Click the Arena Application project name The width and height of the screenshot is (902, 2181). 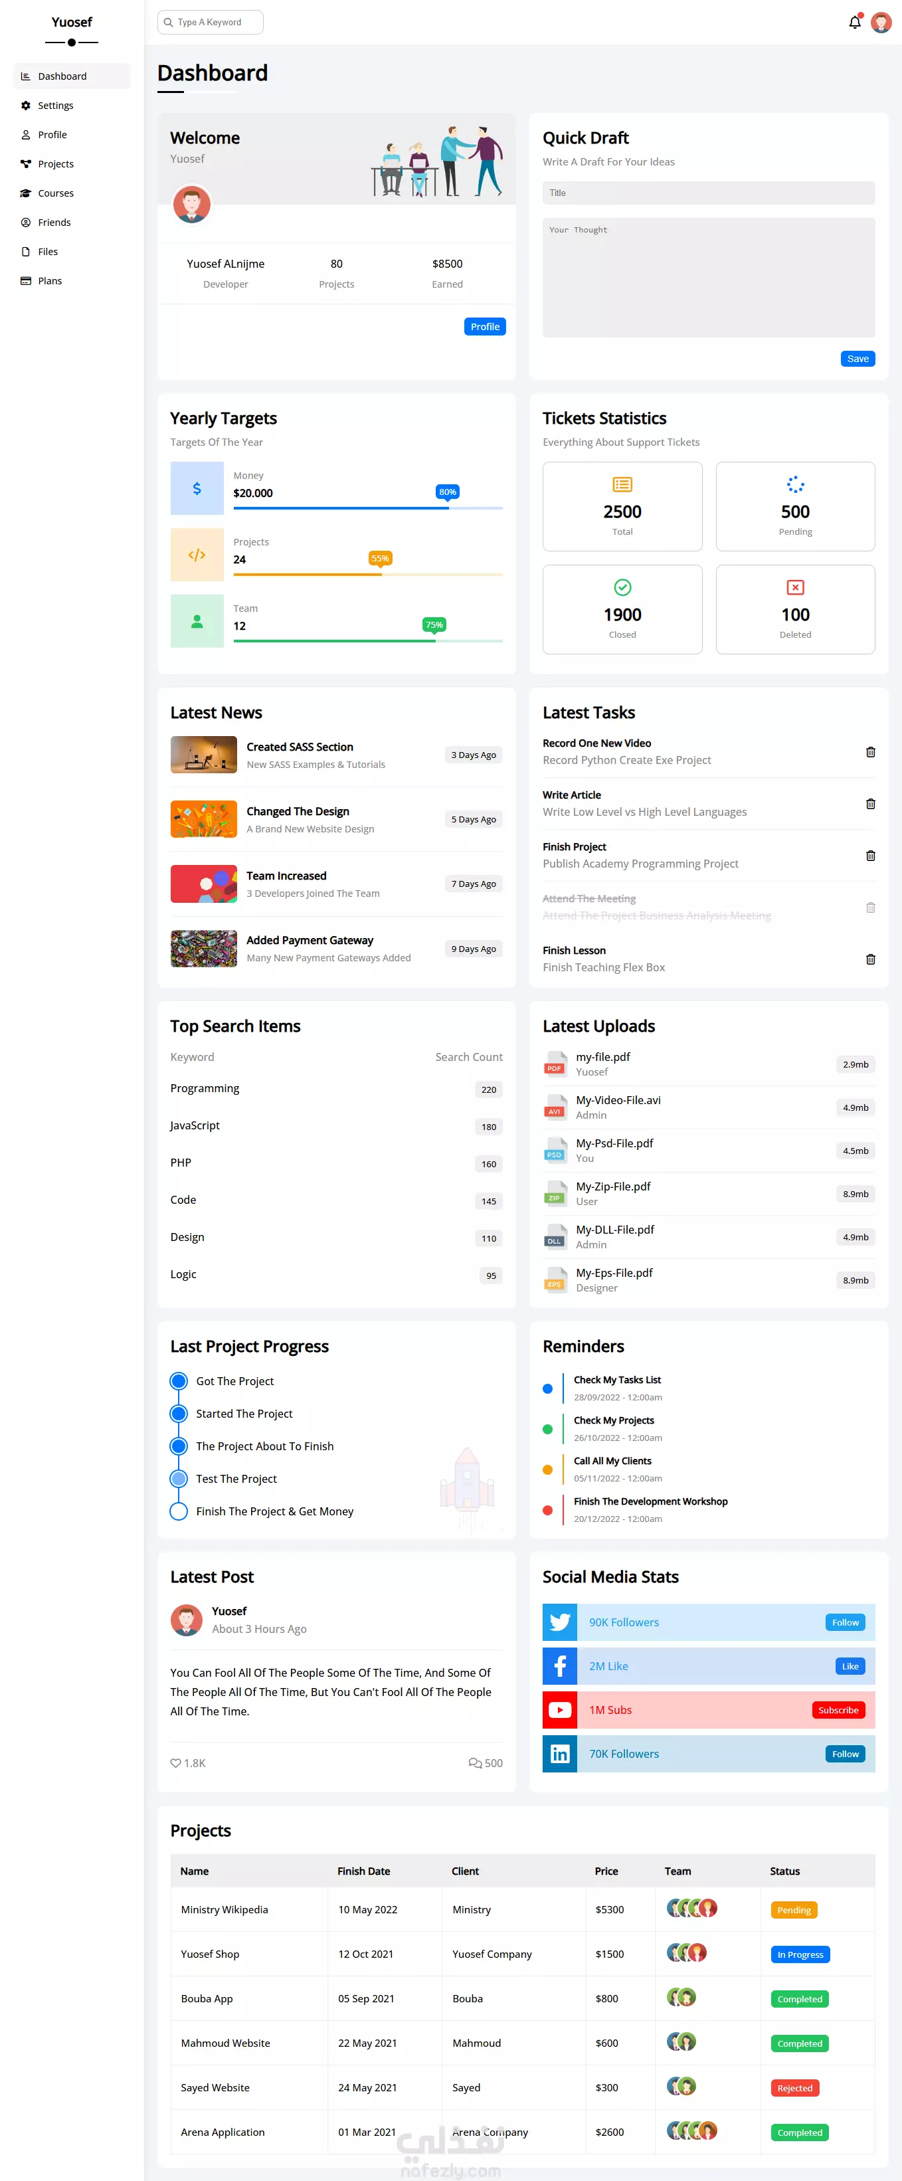223,2132
